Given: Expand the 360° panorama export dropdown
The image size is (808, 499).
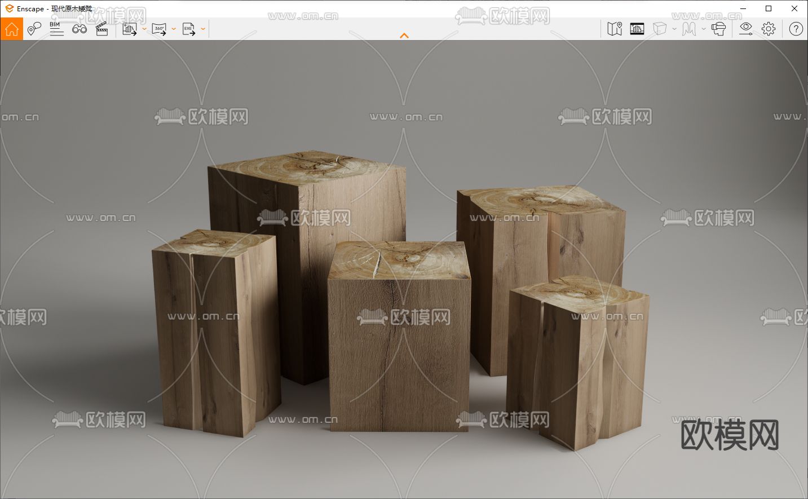Looking at the screenshot, I should (x=174, y=29).
